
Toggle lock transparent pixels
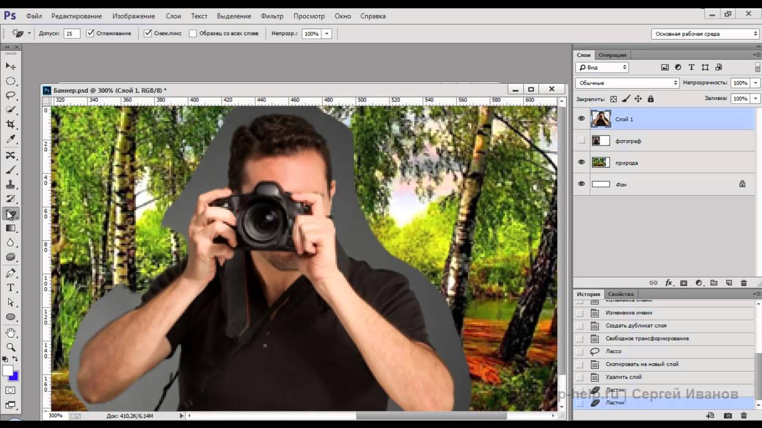614,99
